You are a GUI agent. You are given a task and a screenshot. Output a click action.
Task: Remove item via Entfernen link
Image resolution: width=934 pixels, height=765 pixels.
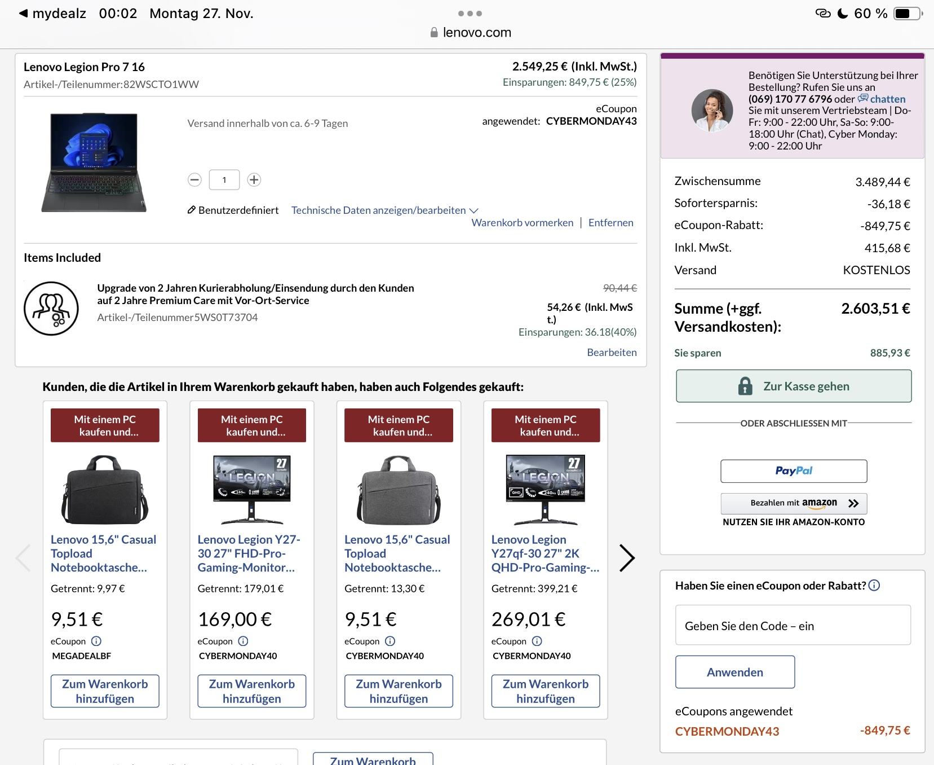click(x=611, y=223)
